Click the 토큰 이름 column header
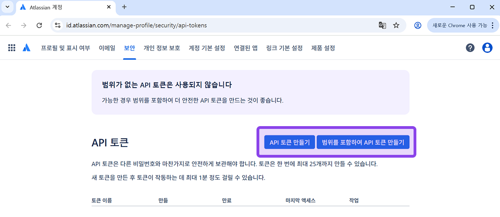This screenshot has height=217, width=500. pyautogui.click(x=102, y=200)
